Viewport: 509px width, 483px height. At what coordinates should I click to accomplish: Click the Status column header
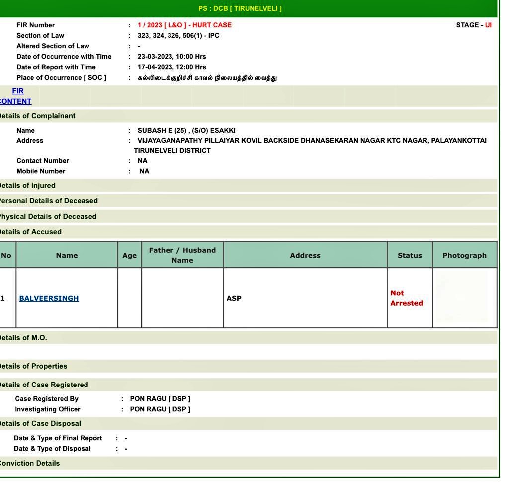(x=410, y=255)
